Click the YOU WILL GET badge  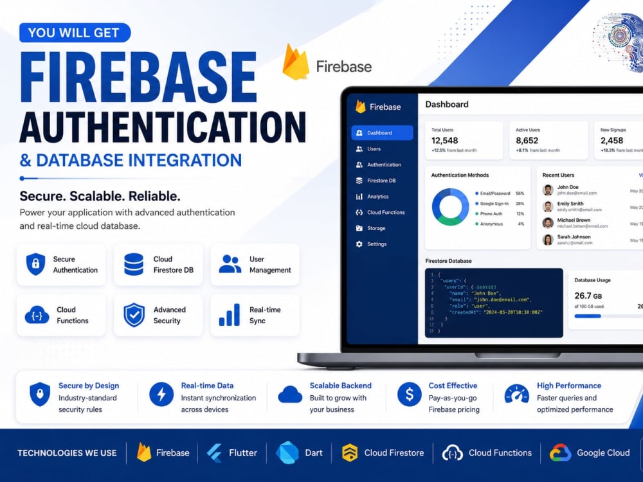75,33
